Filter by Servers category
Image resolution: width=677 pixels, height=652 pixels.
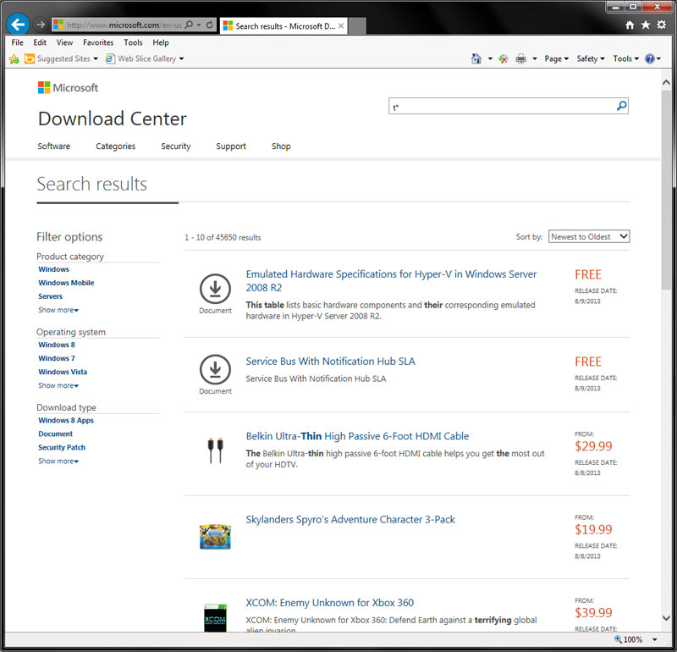[x=50, y=296]
